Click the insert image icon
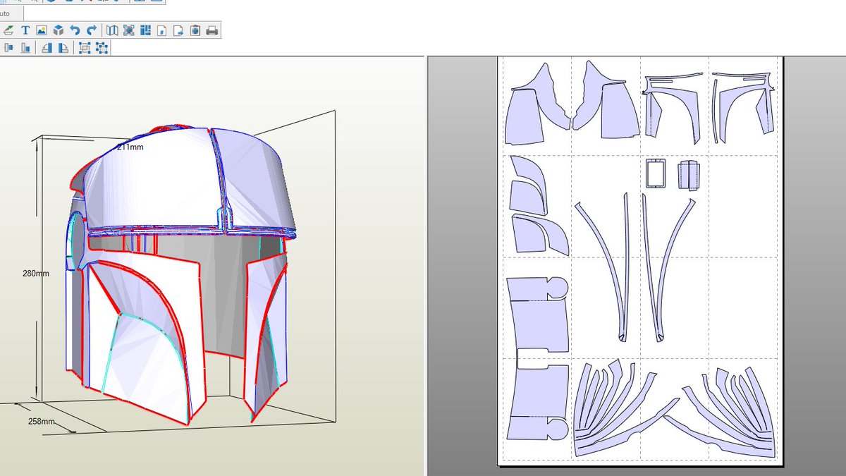846x476 pixels. tap(42, 30)
